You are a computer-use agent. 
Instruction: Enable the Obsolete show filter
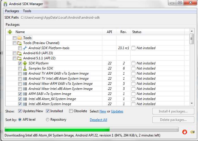coord(71,111)
